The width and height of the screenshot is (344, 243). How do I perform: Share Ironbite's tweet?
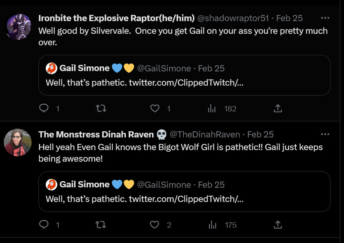(x=277, y=108)
